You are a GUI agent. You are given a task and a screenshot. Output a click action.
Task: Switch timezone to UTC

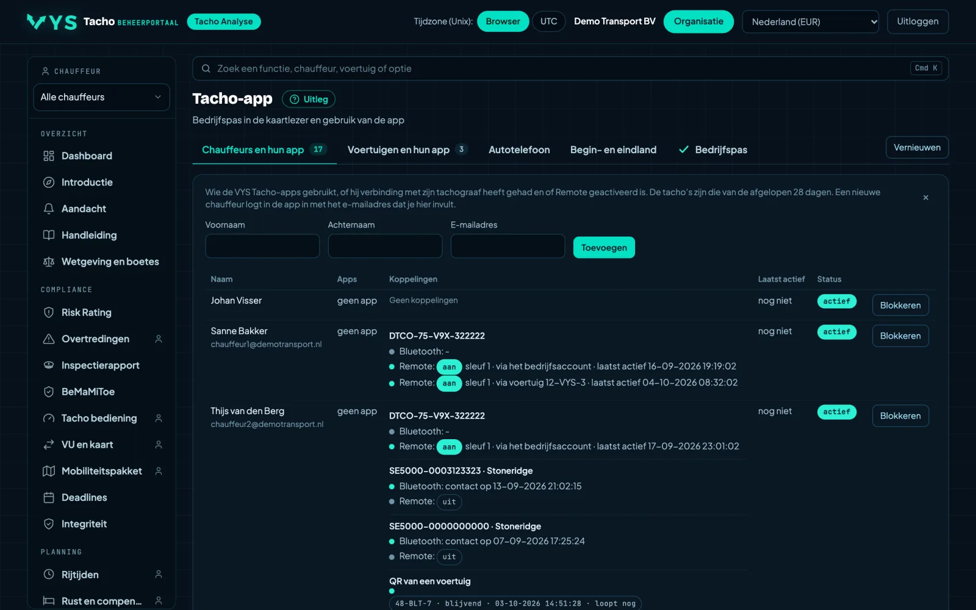548,21
